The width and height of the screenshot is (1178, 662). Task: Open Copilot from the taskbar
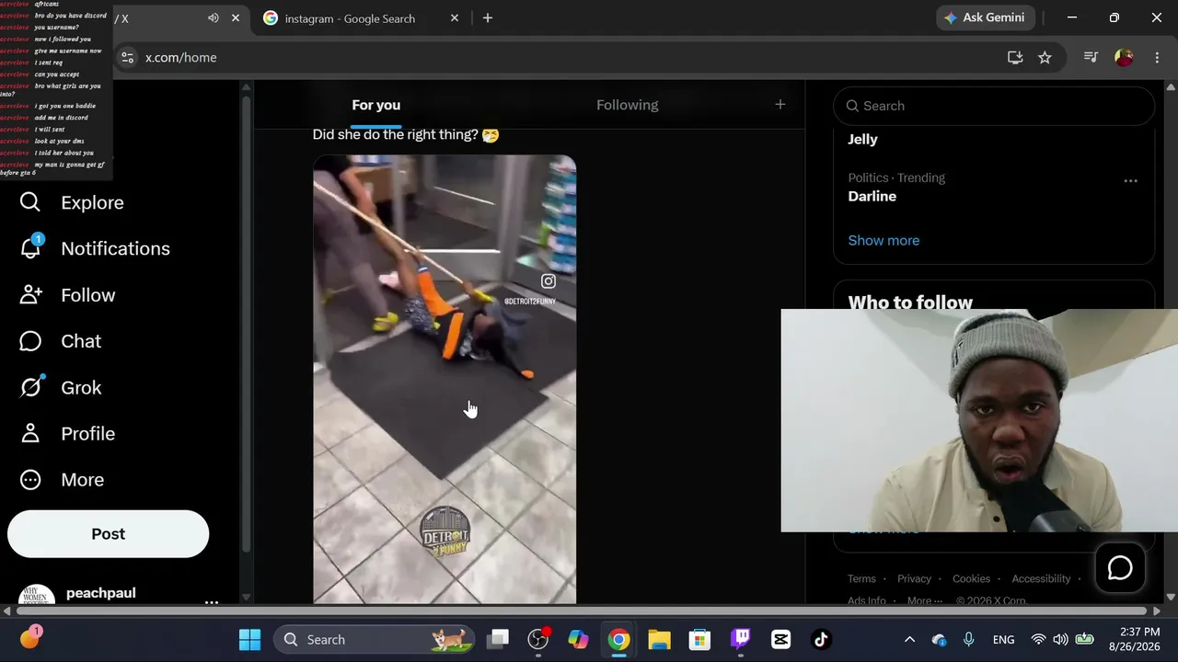click(578, 639)
